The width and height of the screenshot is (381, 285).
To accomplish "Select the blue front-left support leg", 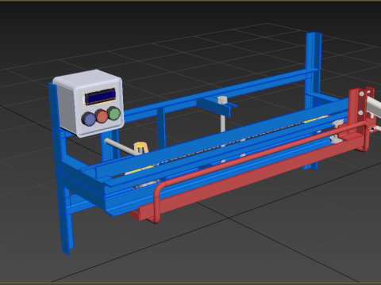I will [61, 169].
